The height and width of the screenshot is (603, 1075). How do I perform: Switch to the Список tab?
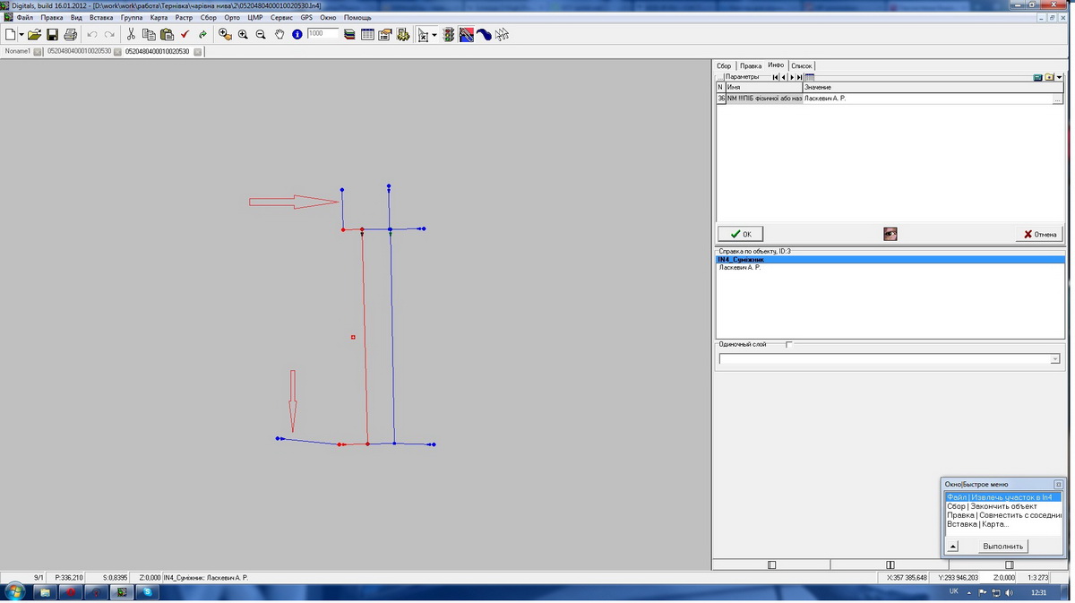801,66
